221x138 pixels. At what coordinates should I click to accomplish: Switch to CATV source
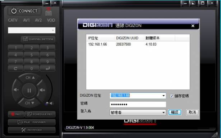pyautogui.click(x=13, y=20)
